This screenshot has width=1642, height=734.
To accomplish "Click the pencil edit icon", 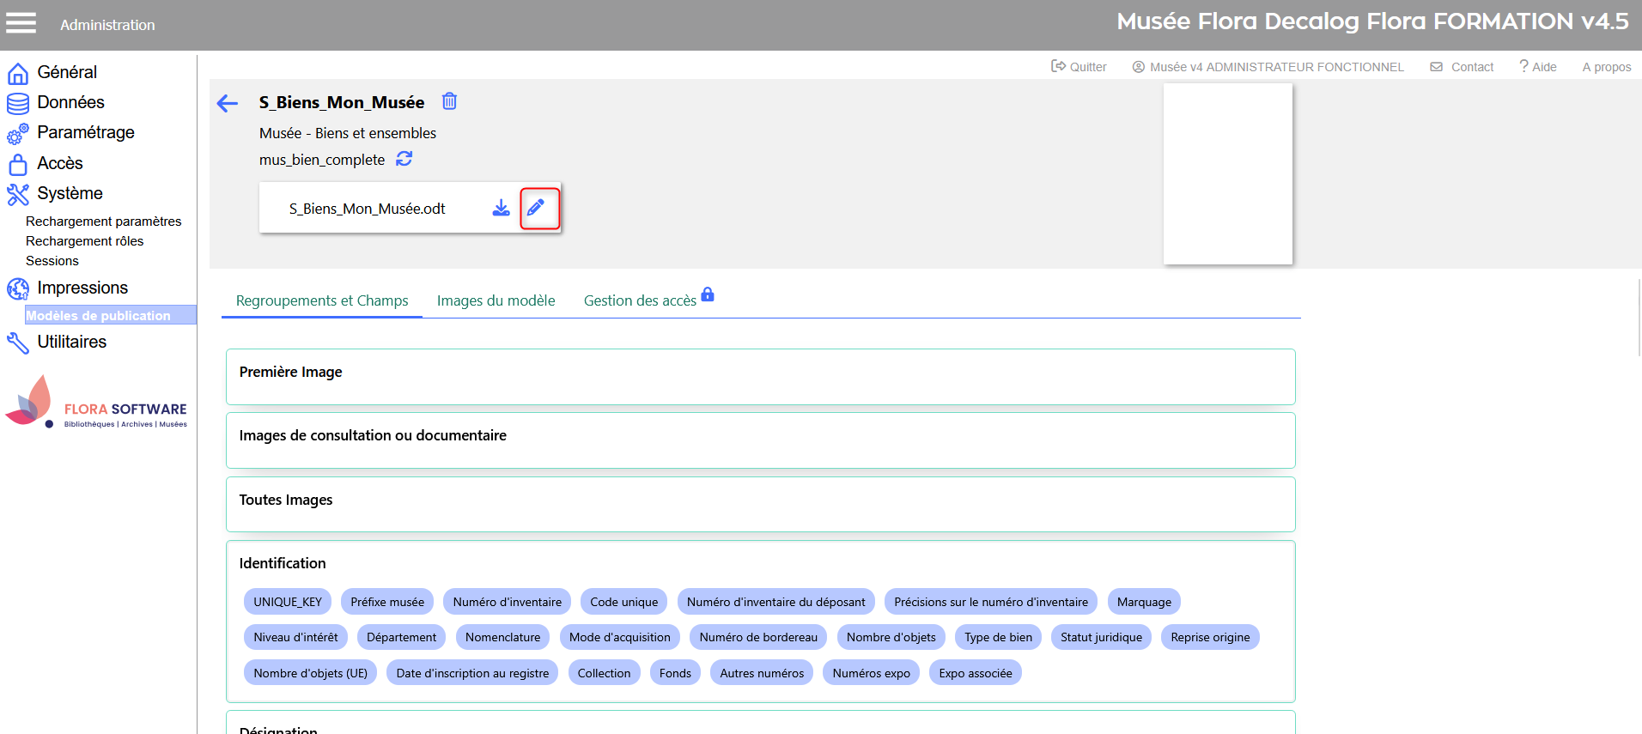I will 538,208.
